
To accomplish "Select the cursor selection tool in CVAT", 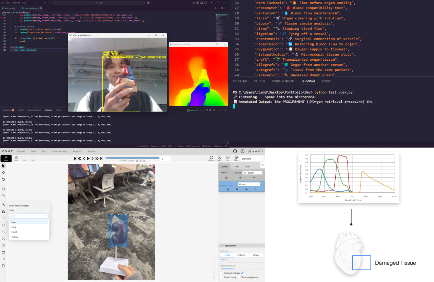I will click(4, 166).
